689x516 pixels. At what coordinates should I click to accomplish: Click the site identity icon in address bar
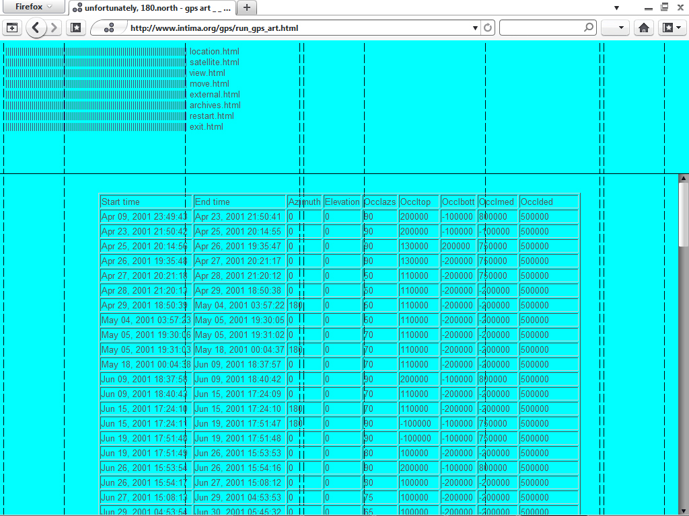pyautogui.click(x=109, y=28)
